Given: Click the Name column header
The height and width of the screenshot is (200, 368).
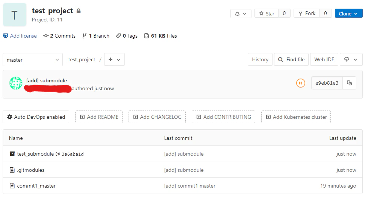Looking at the screenshot, I should (16, 138).
